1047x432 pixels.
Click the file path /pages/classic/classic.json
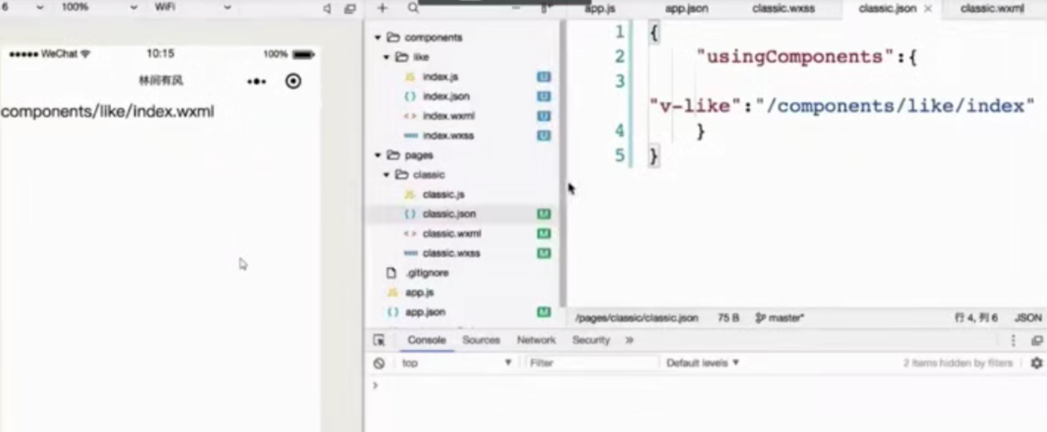[x=637, y=318]
